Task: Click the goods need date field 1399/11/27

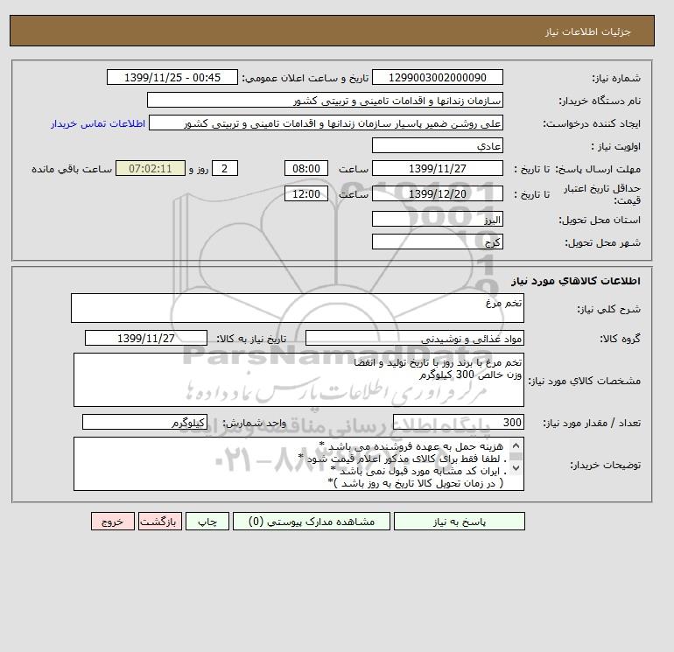Action: click(146, 338)
